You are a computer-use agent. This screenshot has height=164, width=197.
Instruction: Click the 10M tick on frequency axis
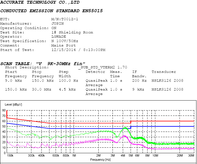coord(155,156)
